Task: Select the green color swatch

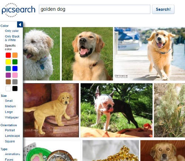Action: pos(15,62)
